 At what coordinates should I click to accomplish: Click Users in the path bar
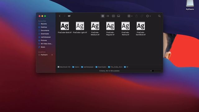(x=76, y=67)
